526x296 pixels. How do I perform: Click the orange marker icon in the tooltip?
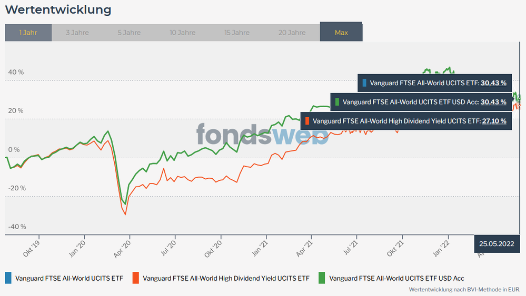point(307,121)
